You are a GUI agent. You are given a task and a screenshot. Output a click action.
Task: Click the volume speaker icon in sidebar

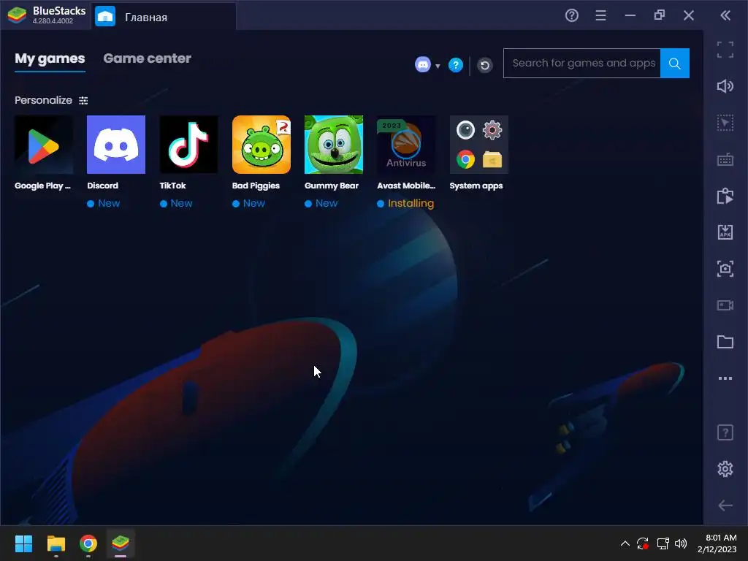pos(725,86)
